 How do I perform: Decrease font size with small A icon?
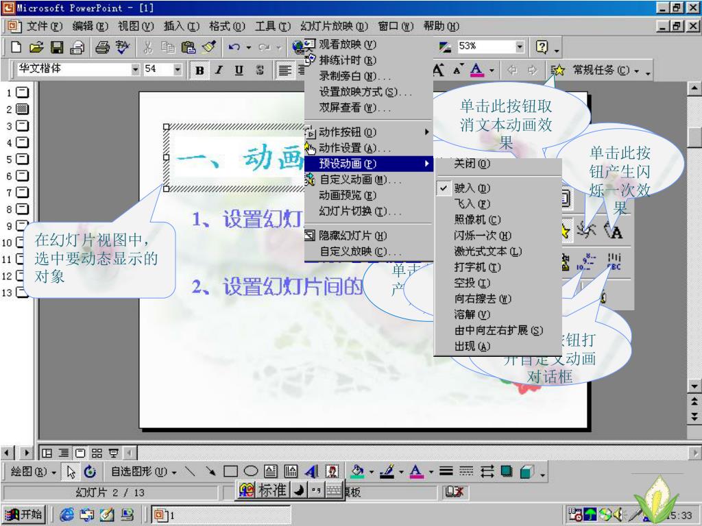(457, 71)
